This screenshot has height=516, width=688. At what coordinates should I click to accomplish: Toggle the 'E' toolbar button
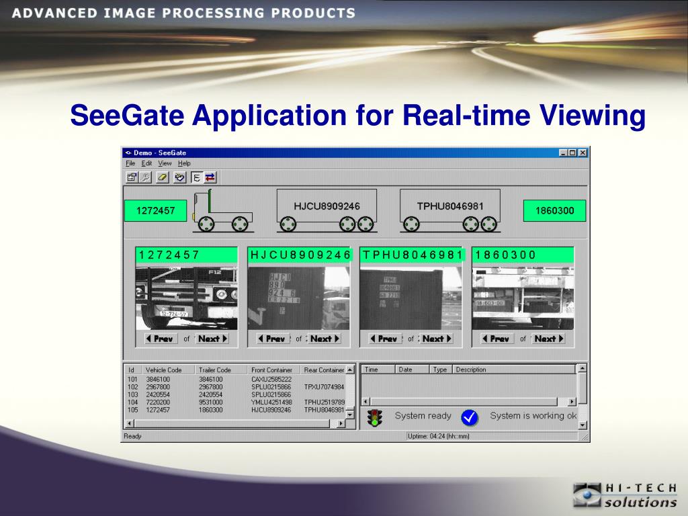[197, 177]
